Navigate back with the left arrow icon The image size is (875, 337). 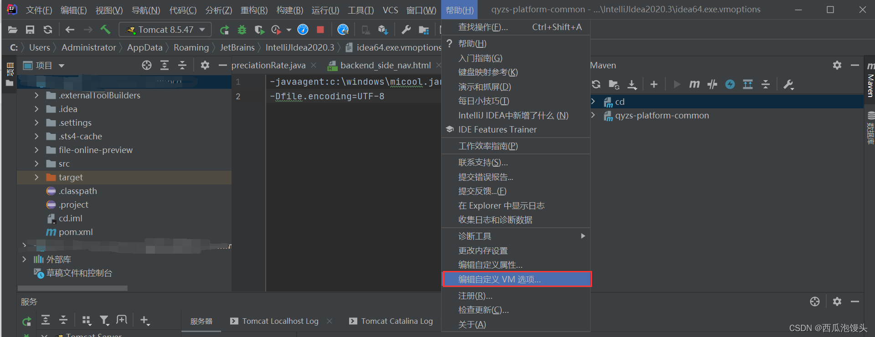point(70,30)
